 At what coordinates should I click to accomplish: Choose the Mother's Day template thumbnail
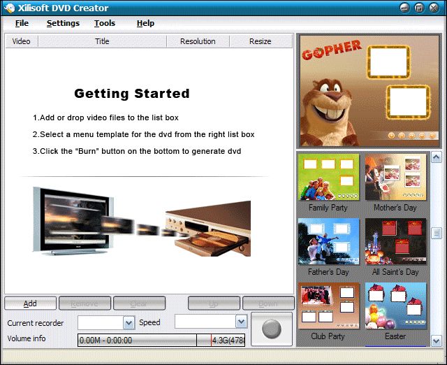click(395, 178)
